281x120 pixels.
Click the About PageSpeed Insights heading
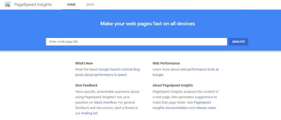coord(173,85)
